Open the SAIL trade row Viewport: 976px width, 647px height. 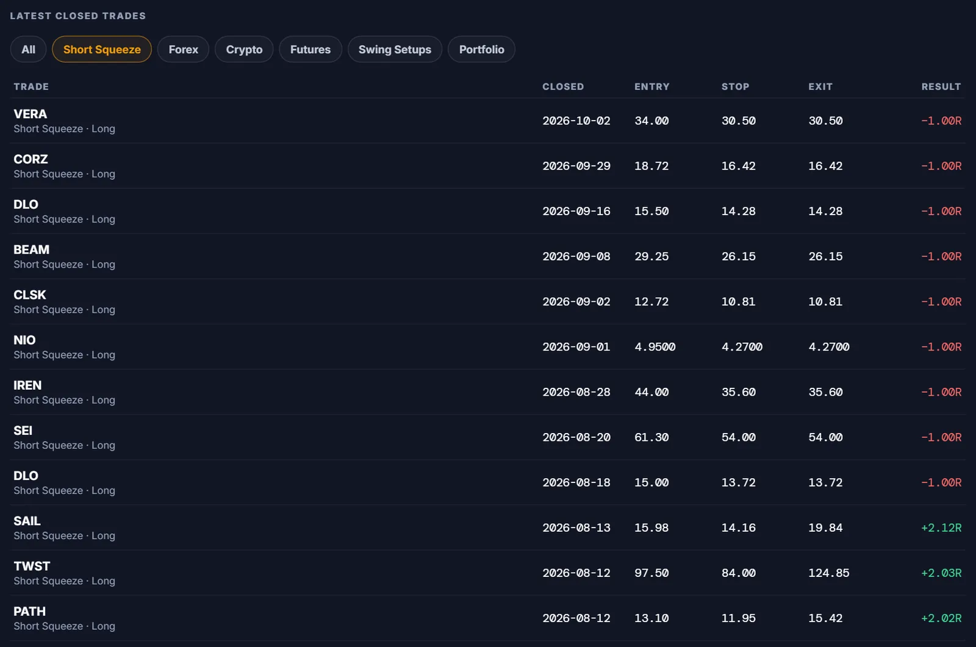click(487, 527)
